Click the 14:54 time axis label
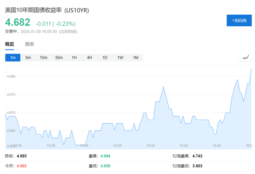255x174 pixels. 150,145
